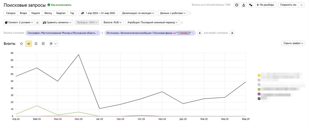Add people condition plus after 'для людей, у которых'
Screen dimensions: 309x128
232,33
